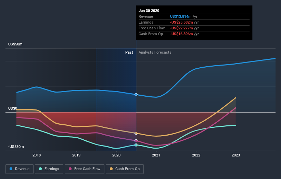Image resolution: width=281 pixels, height=179 pixels.
Task: Click the Cash From Op label in tooltip
Action: click(151, 34)
